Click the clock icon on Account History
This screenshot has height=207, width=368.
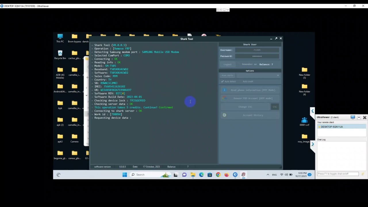tap(225, 115)
